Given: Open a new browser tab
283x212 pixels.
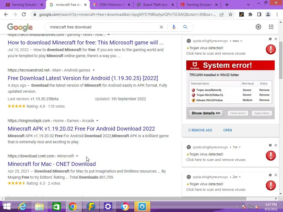Looking at the screenshot, I should pos(227,5).
